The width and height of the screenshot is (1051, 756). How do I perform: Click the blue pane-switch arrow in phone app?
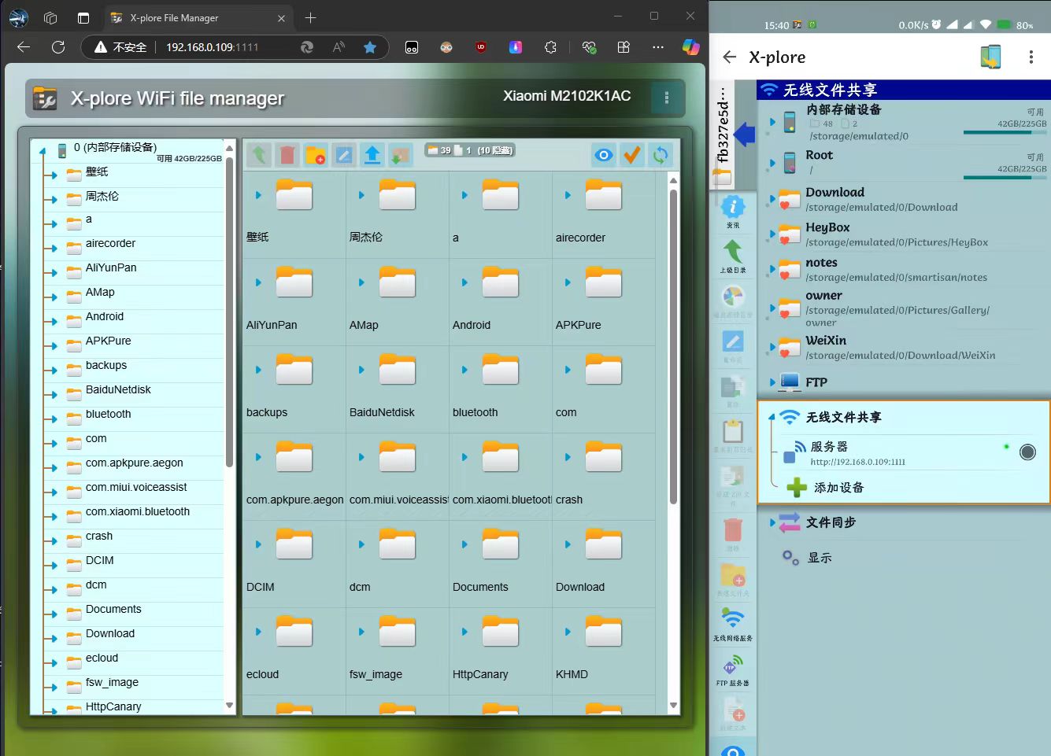click(745, 135)
